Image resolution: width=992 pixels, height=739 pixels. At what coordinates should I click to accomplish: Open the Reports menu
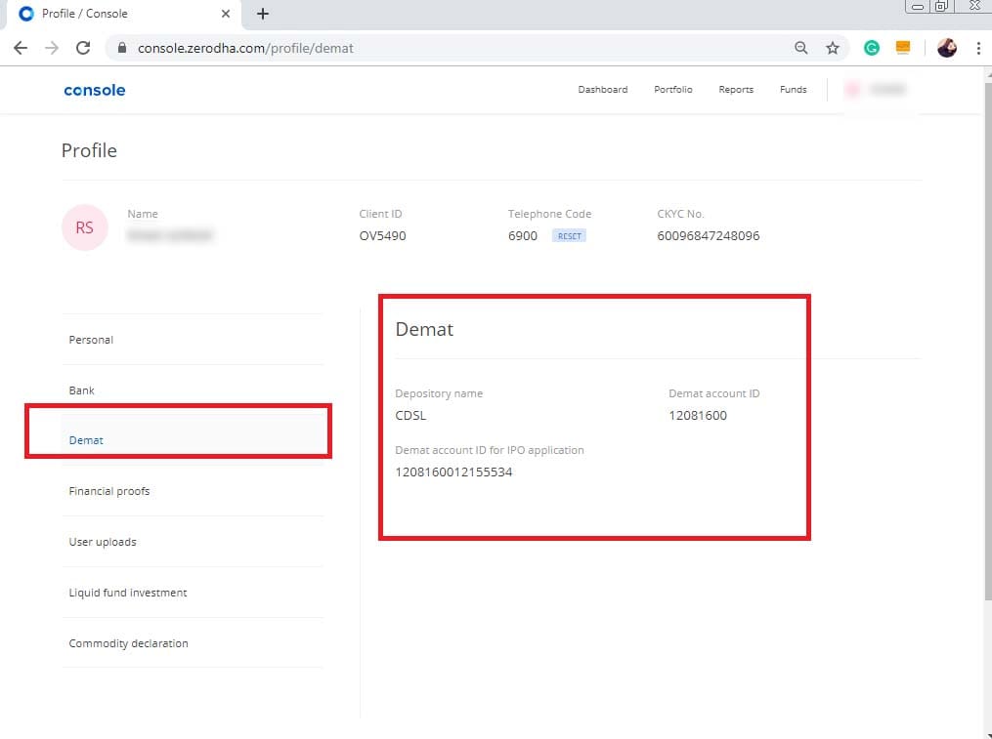coord(736,90)
